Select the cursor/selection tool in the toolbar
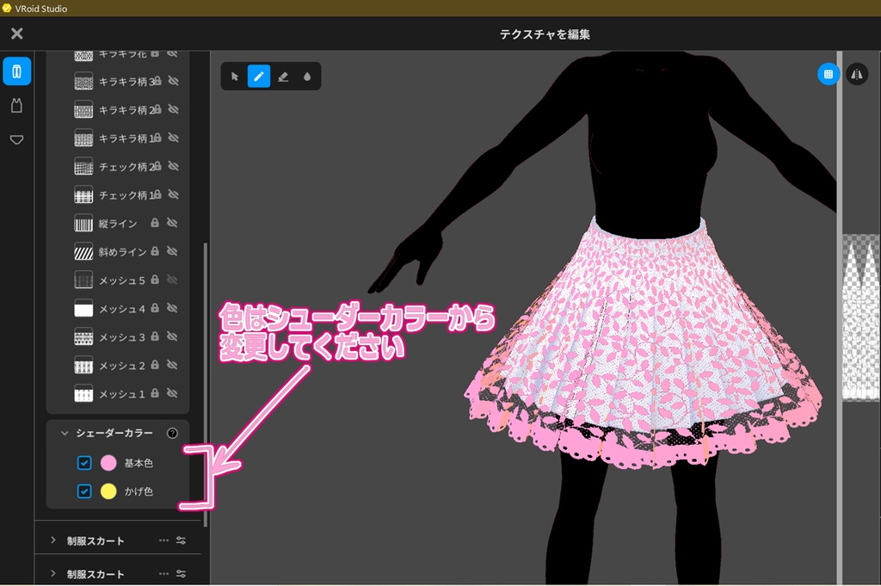This screenshot has height=586, width=881. click(234, 76)
